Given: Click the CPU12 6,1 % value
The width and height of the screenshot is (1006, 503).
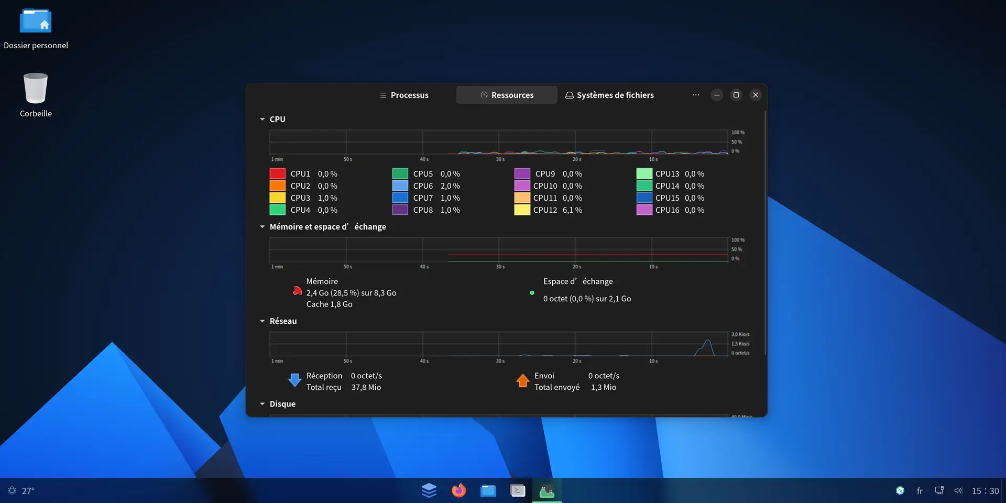Looking at the screenshot, I should (572, 210).
